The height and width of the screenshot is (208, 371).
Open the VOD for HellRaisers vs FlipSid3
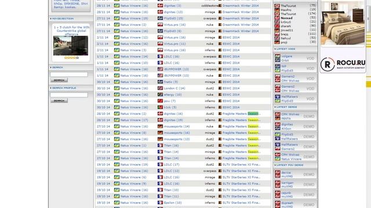coord(310,99)
